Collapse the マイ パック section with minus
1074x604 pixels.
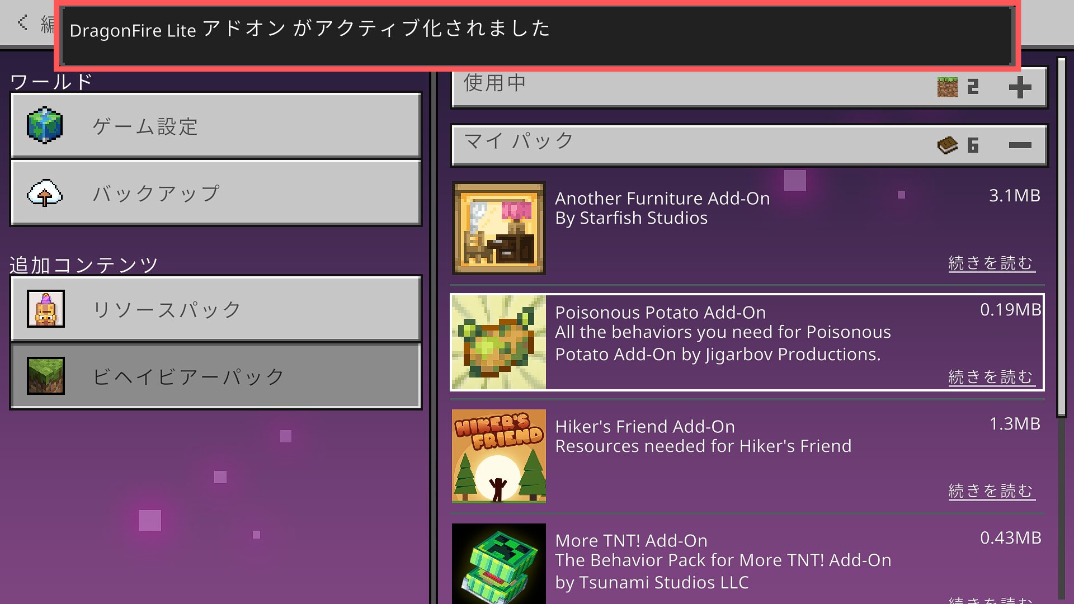point(1020,145)
